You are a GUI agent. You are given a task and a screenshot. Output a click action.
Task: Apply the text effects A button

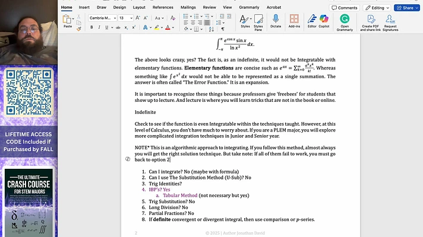pos(145,27)
